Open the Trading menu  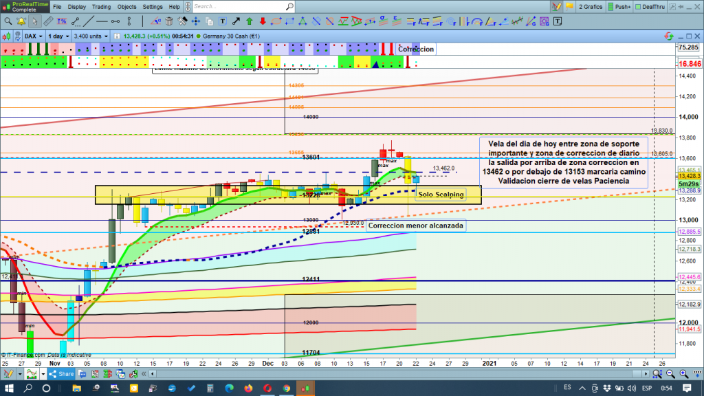101,7
